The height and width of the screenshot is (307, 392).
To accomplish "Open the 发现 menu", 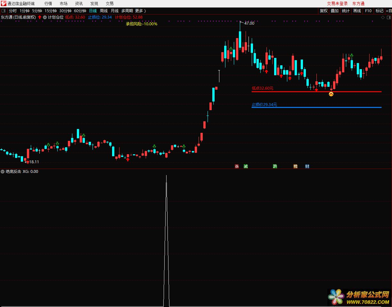I will [94, 4].
